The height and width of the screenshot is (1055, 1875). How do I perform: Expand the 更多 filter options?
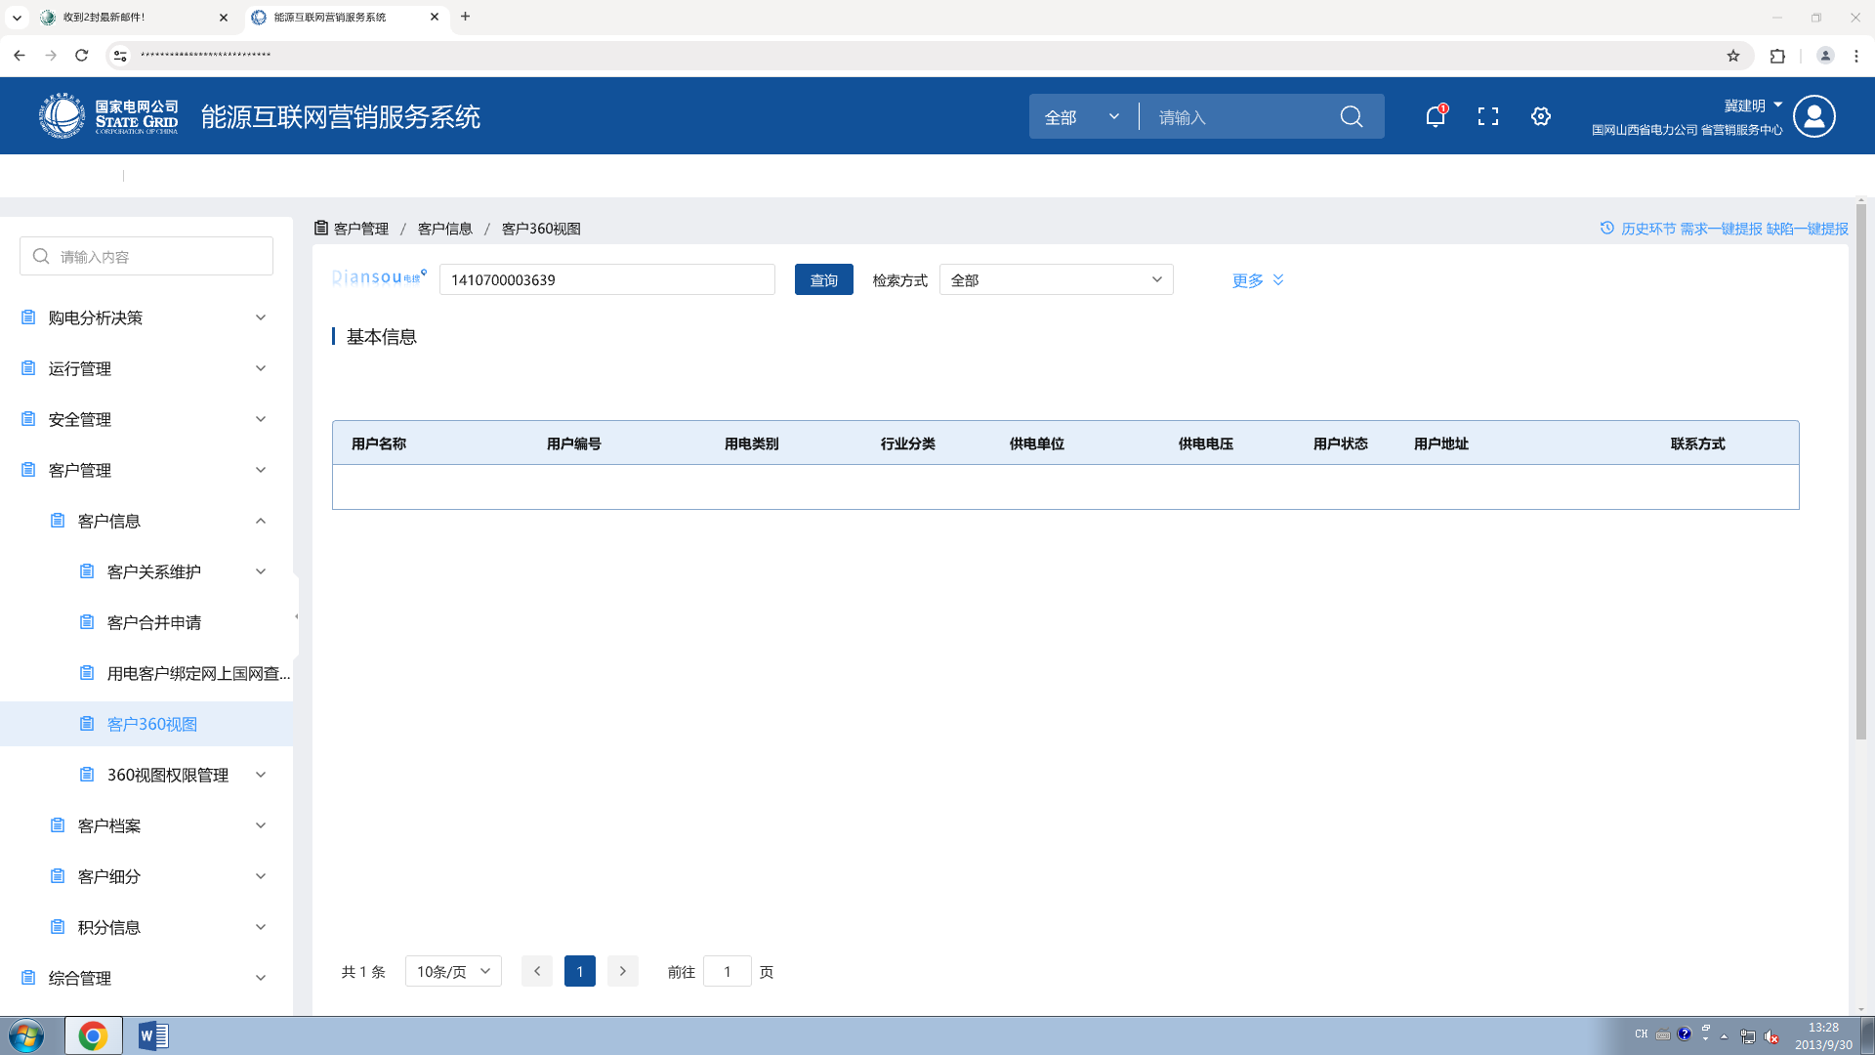coord(1257,280)
